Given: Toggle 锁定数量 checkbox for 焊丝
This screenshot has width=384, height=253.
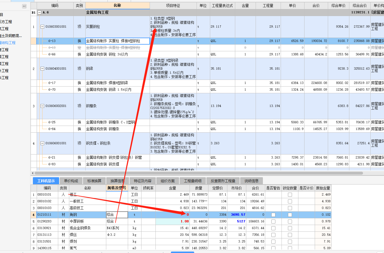Looking at the screenshot, I should tap(290, 235).
